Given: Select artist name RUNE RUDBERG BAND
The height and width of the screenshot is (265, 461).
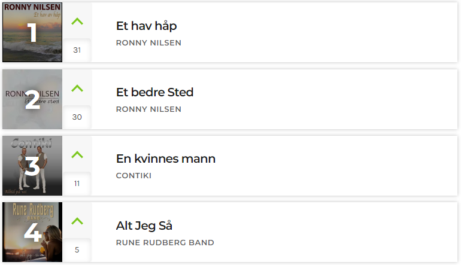Looking at the screenshot, I should pos(165,243).
